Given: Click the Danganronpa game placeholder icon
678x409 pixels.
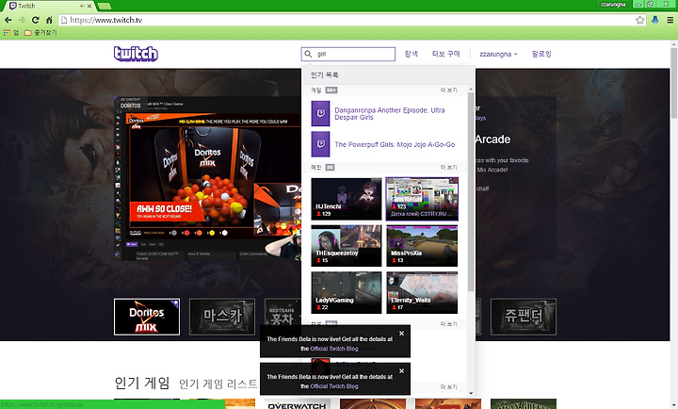Looking at the screenshot, I should (x=320, y=113).
